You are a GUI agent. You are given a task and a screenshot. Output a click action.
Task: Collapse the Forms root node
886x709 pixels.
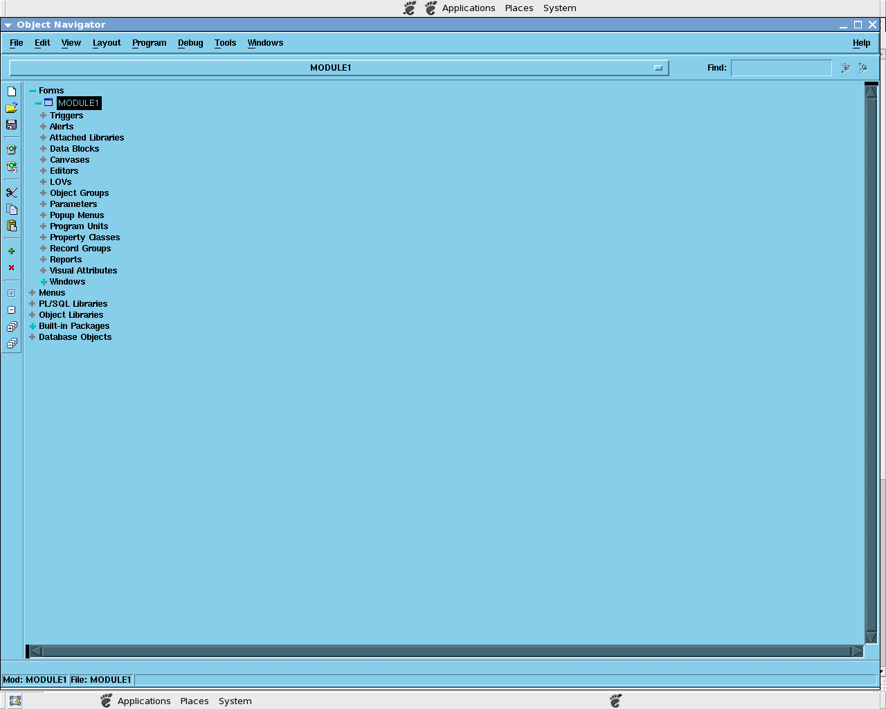coord(33,91)
